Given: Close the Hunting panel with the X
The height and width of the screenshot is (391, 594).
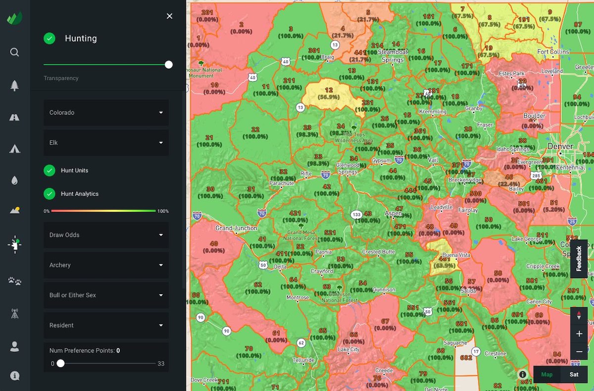Looking at the screenshot, I should click(x=169, y=16).
